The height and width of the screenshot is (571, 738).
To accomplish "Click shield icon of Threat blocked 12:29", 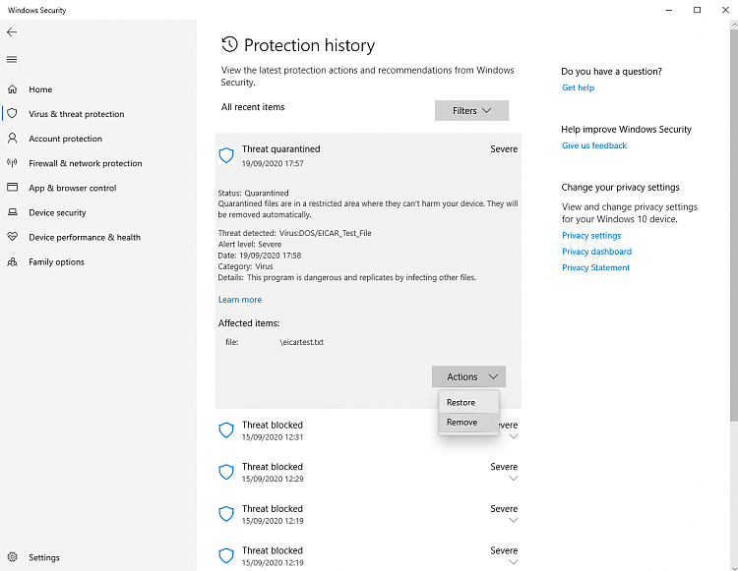I will [226, 472].
